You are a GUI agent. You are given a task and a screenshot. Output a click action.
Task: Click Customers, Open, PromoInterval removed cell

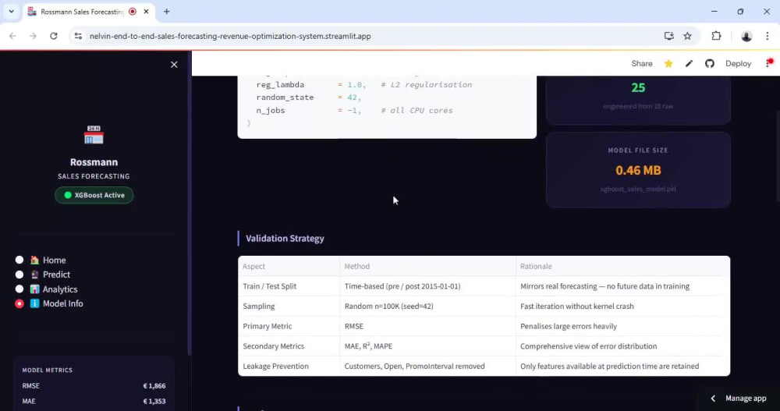[x=427, y=366]
